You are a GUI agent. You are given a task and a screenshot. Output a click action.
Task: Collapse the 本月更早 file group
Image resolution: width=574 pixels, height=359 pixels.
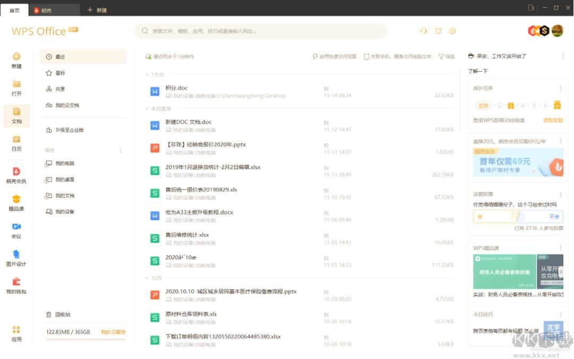tap(148, 109)
